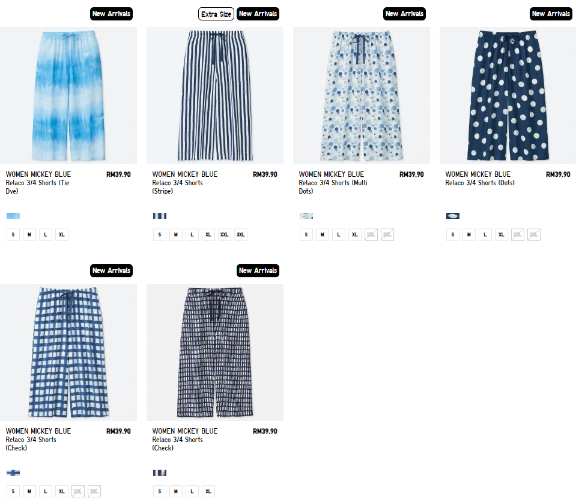Choose the Multi Dots pattern color swatch

pos(306,216)
